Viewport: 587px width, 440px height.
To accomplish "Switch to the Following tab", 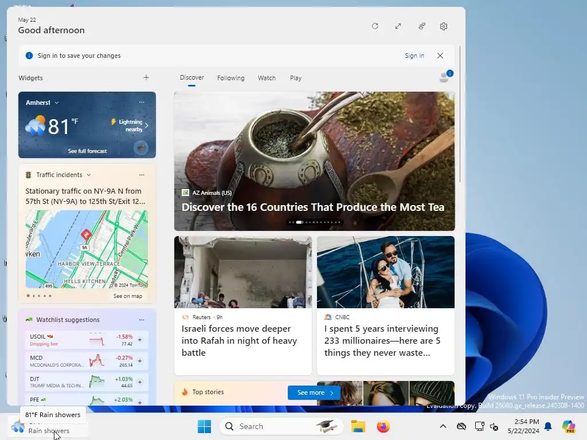I will [230, 78].
